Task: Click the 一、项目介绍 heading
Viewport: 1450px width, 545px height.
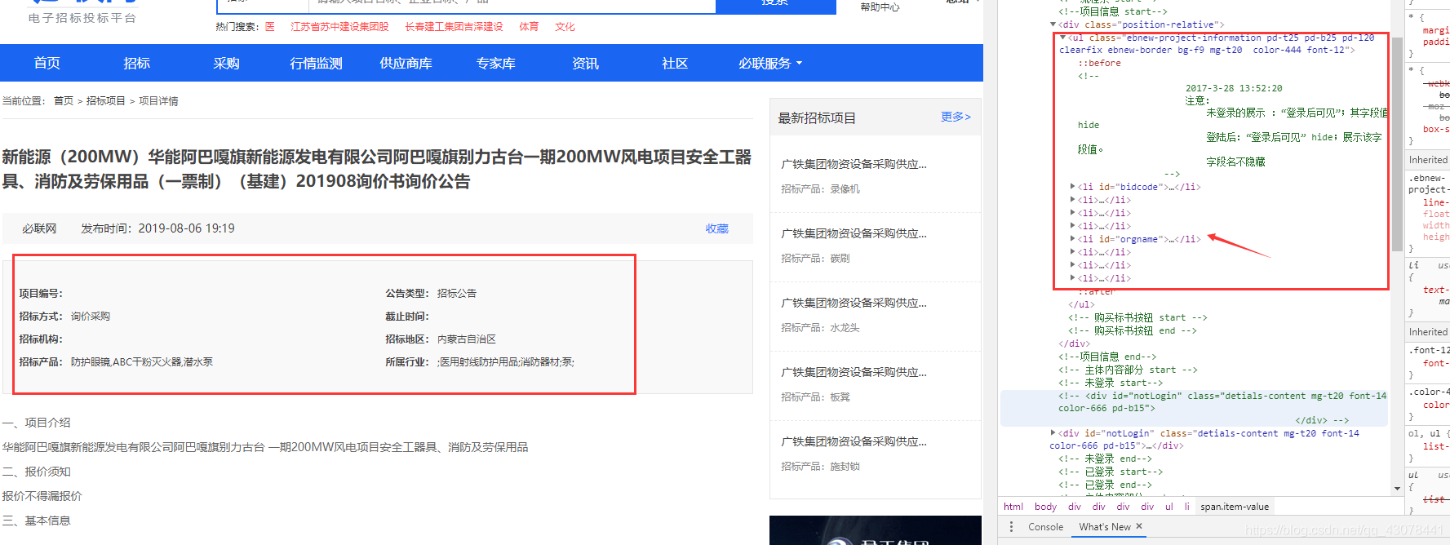Action: click(36, 423)
